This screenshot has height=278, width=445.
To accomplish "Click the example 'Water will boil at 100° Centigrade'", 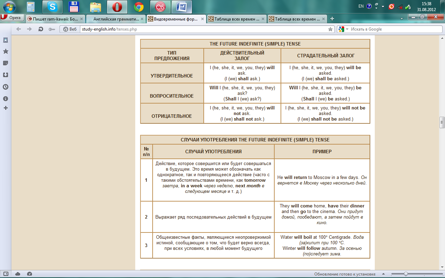I will 317,237.
